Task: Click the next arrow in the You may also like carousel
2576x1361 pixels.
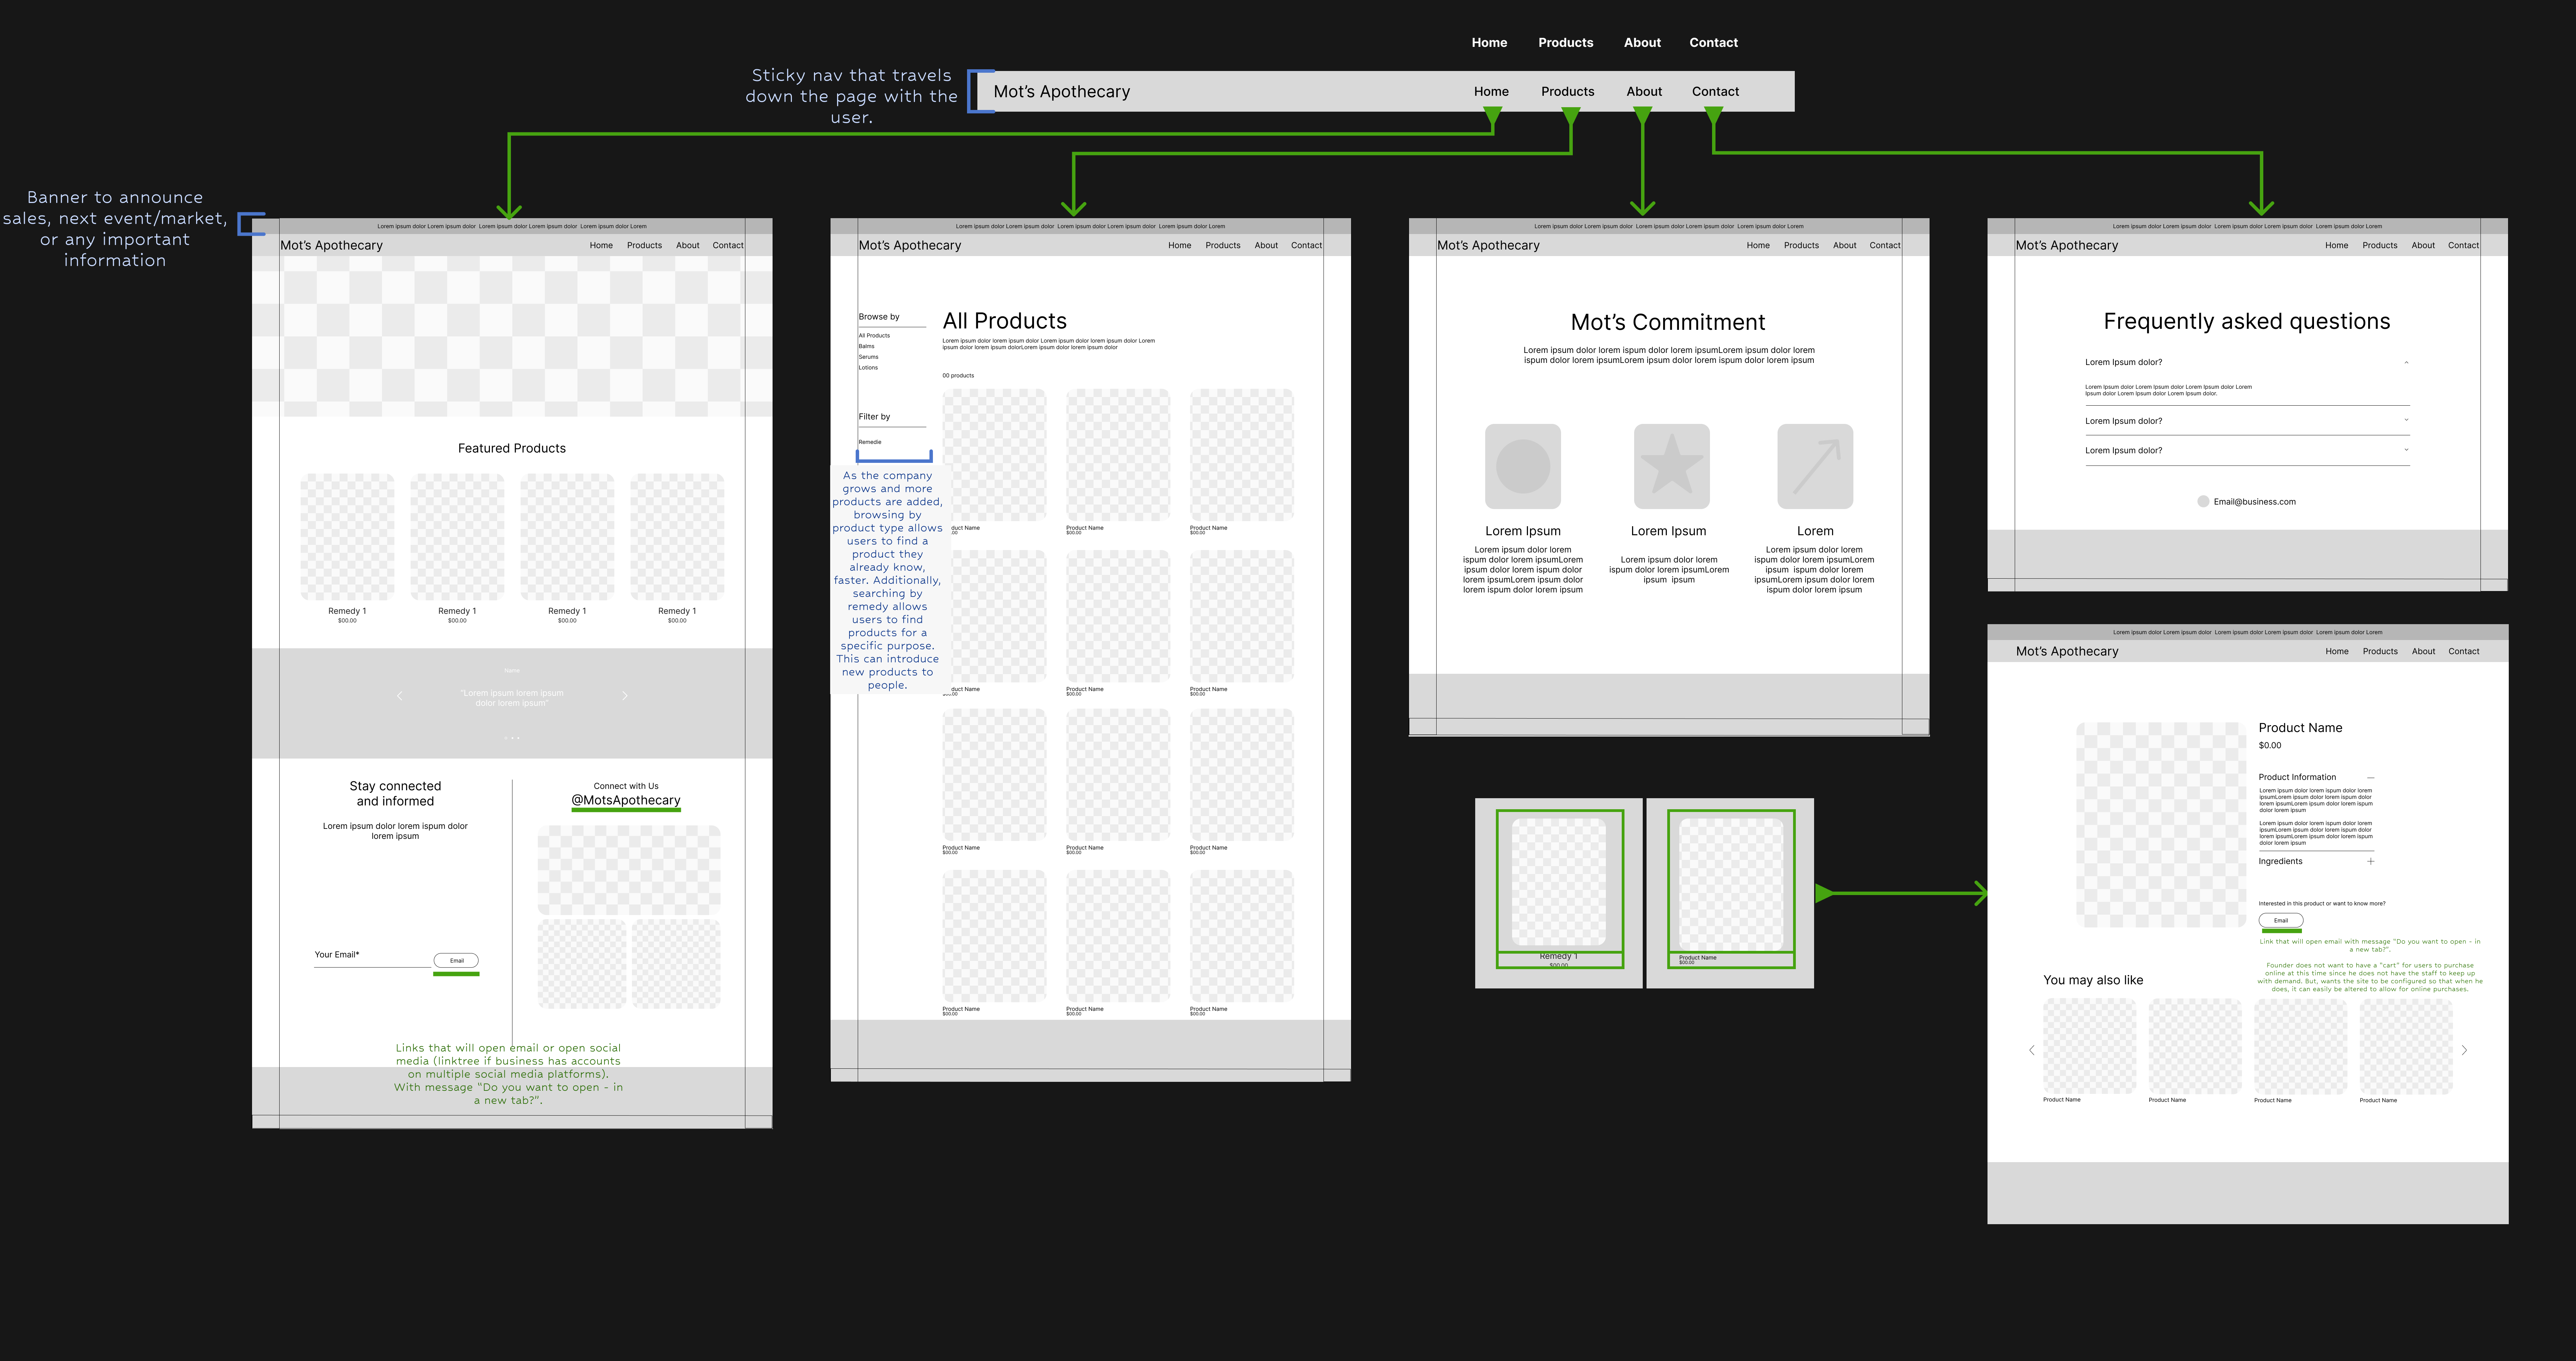Action: coord(2464,1050)
